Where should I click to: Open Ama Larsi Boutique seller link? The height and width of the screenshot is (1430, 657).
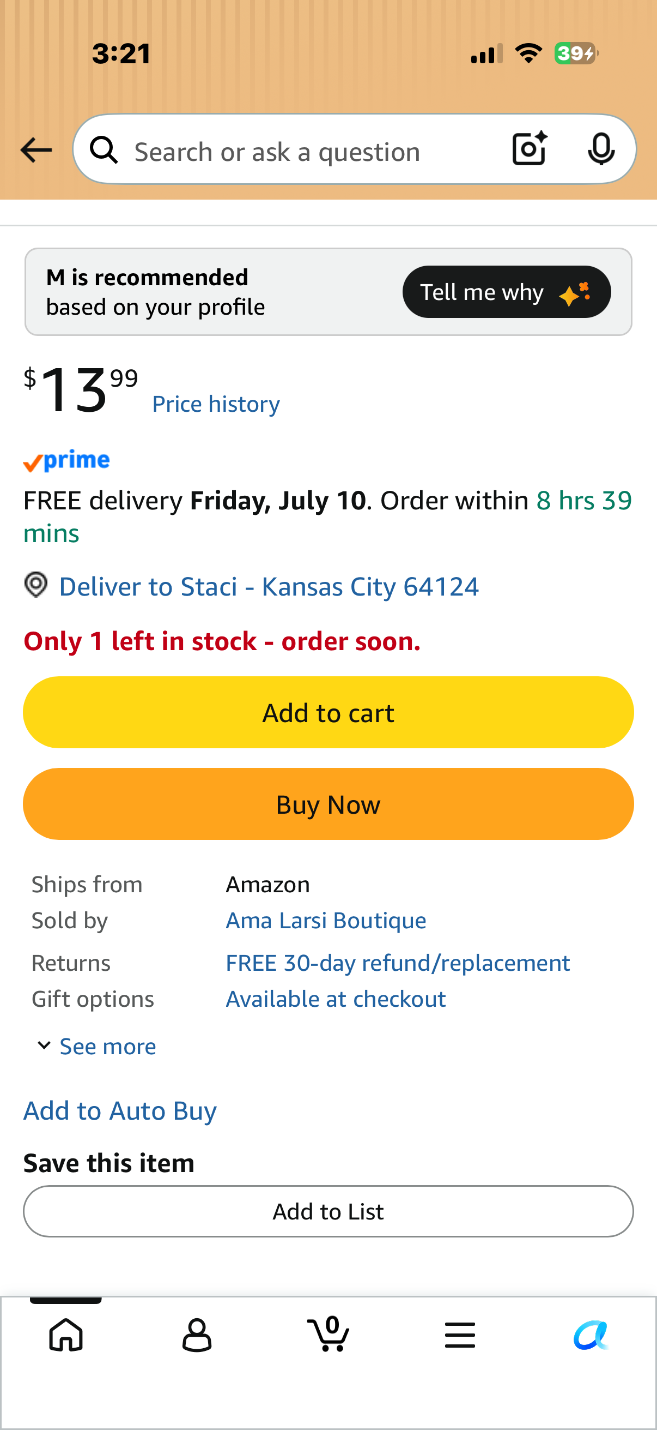coord(326,921)
